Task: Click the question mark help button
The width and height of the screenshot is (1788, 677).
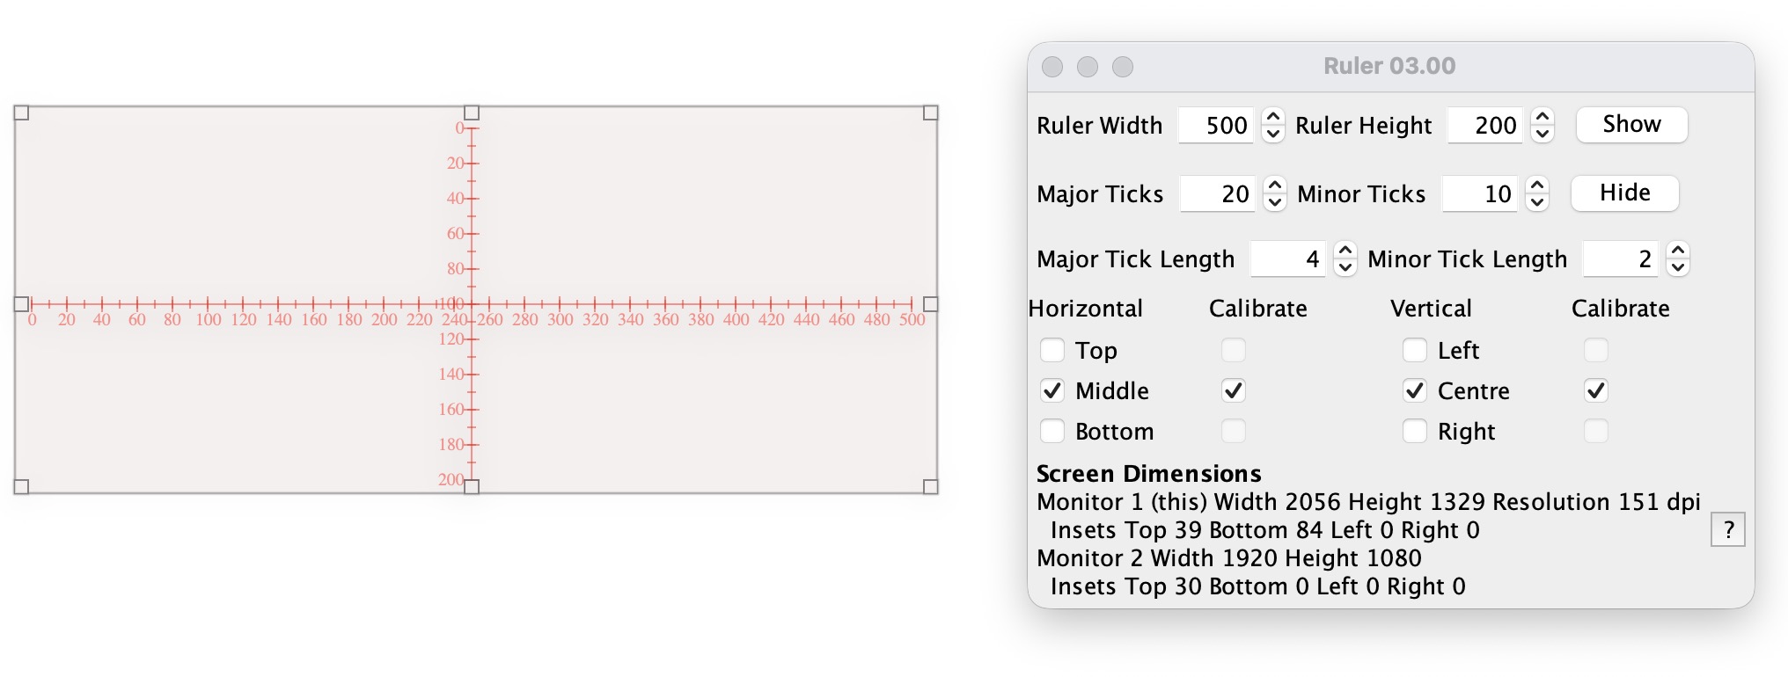Action: coord(1727,529)
